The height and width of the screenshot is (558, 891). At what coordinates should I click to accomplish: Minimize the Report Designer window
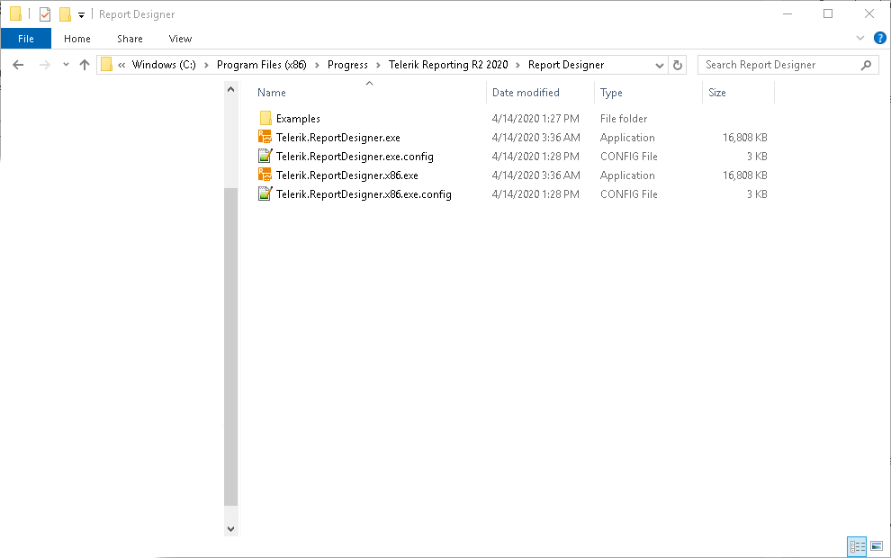(x=787, y=14)
